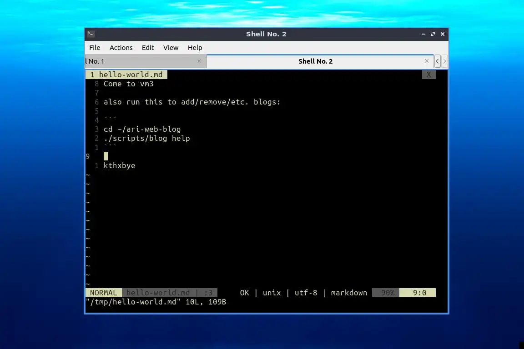Screen dimensions: 524x349
Task: Open the Actions menu
Action: (121, 48)
